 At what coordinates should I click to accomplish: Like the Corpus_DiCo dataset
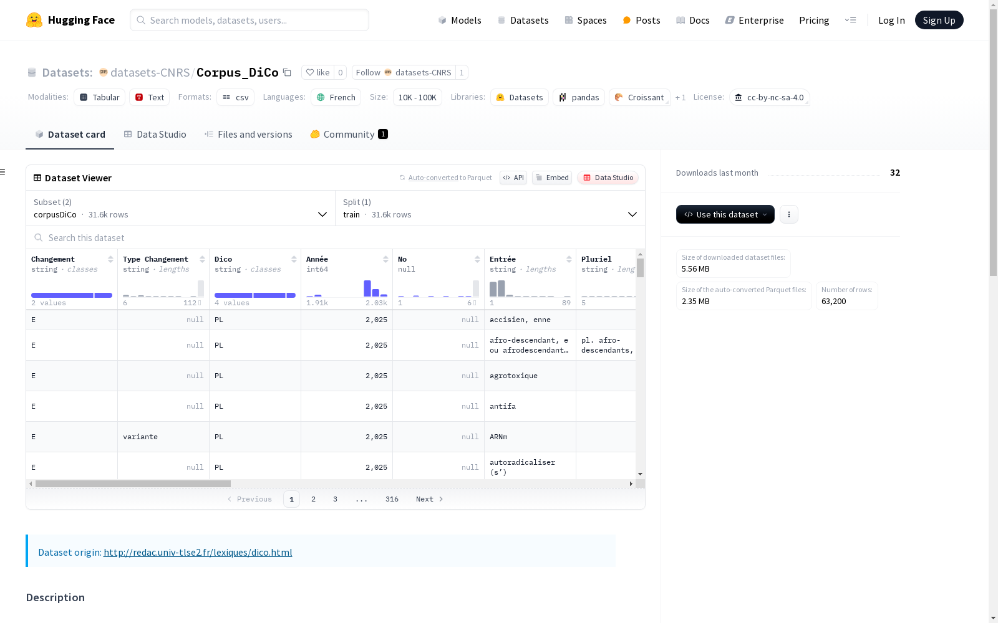(x=317, y=72)
